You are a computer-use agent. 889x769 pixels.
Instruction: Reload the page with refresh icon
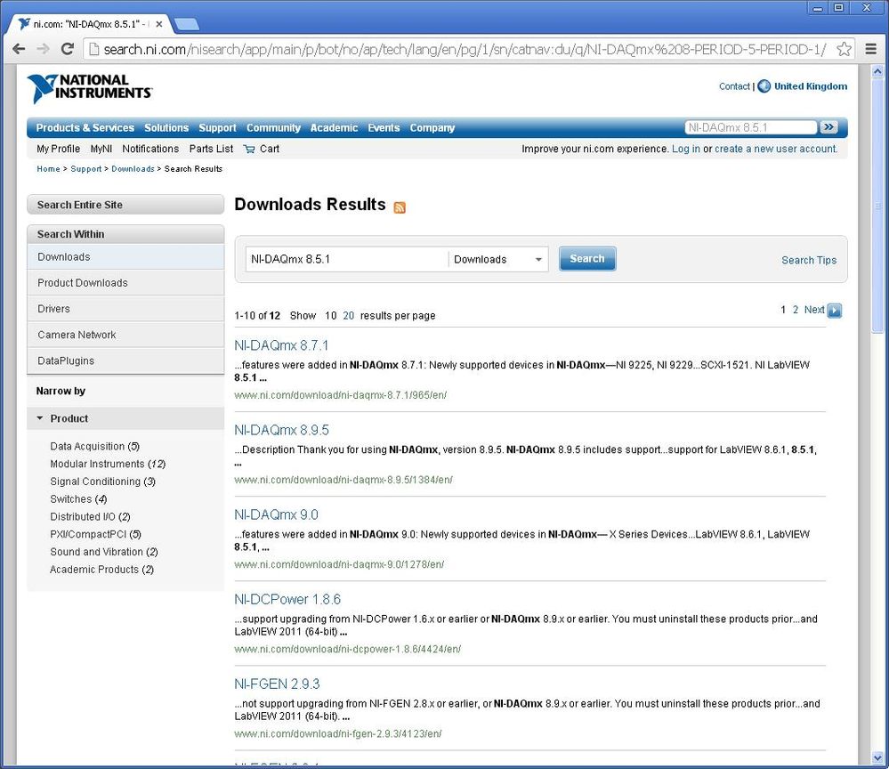[68, 49]
